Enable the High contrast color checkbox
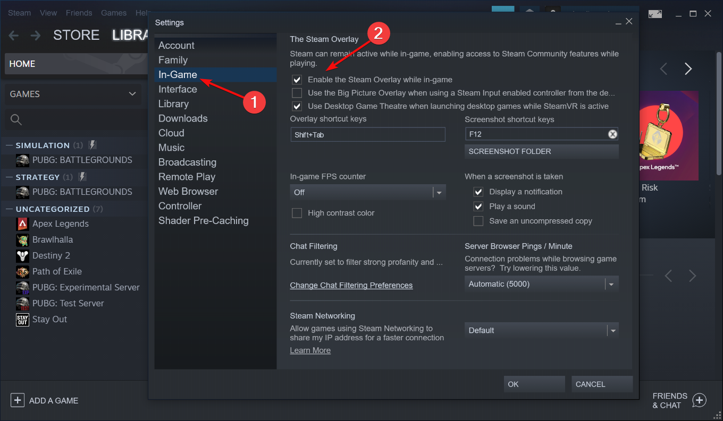 click(297, 213)
